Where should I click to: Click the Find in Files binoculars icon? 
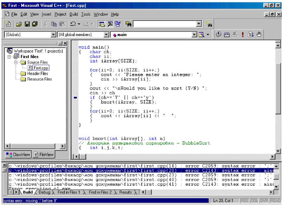tap(128, 24)
